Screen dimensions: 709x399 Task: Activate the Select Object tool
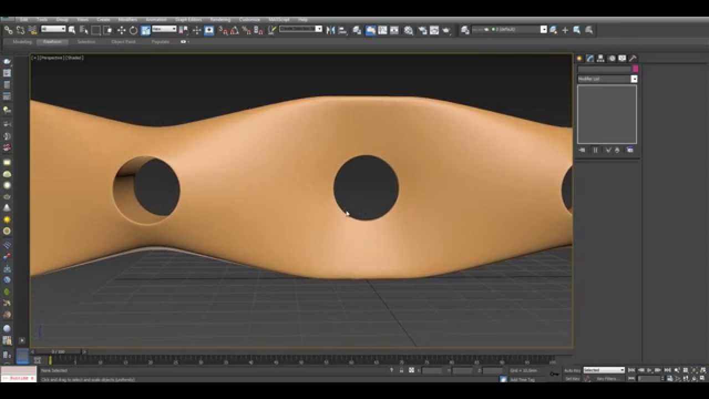pyautogui.click(x=72, y=30)
